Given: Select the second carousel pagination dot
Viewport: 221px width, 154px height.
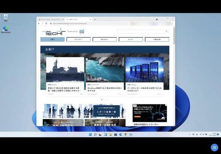Looking at the screenshot, I should 104,100.
